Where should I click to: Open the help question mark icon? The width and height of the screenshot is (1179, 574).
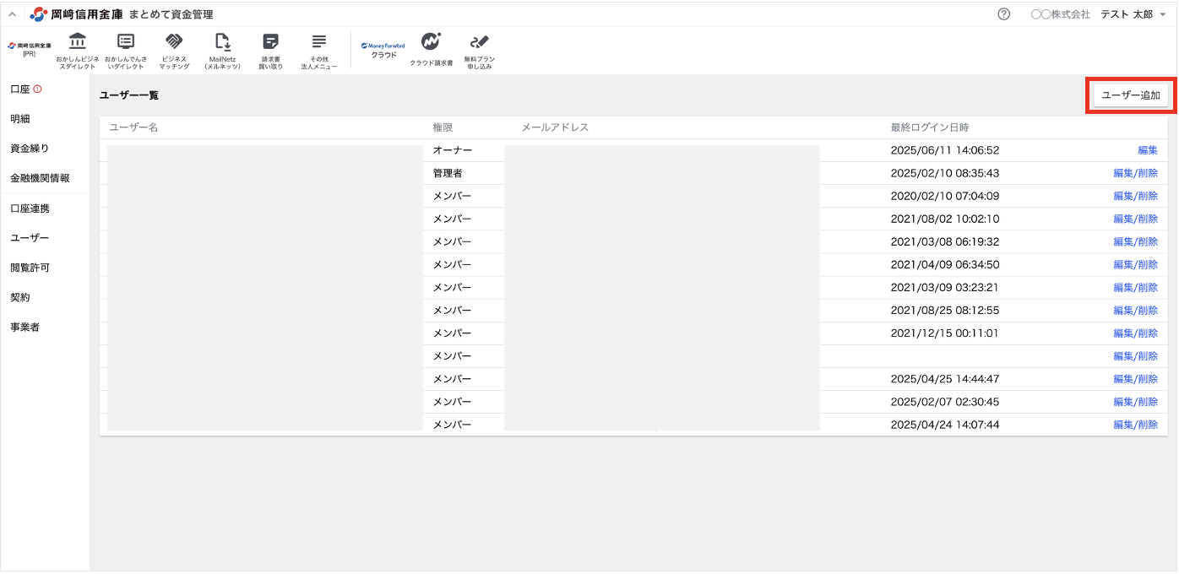pyautogui.click(x=1004, y=14)
